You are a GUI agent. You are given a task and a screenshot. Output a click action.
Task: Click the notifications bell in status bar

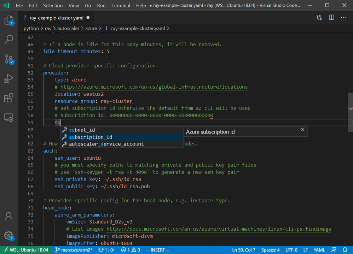point(345,250)
